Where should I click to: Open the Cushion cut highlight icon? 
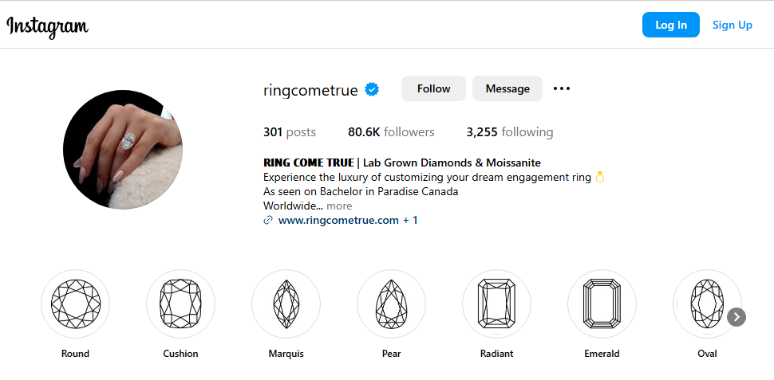point(180,304)
